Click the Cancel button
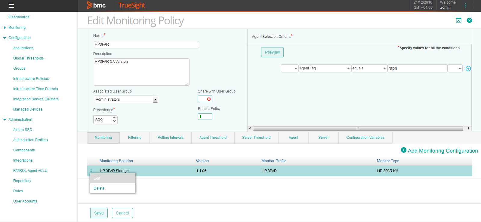481x222 pixels. tap(122, 213)
